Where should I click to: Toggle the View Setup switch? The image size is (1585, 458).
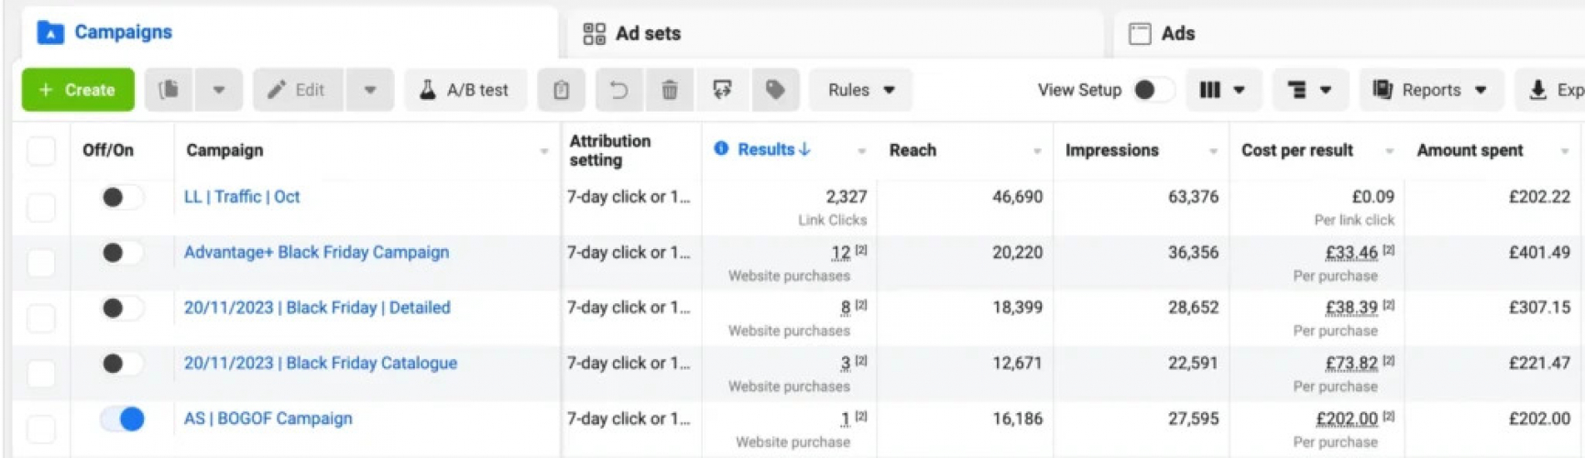click(1151, 90)
